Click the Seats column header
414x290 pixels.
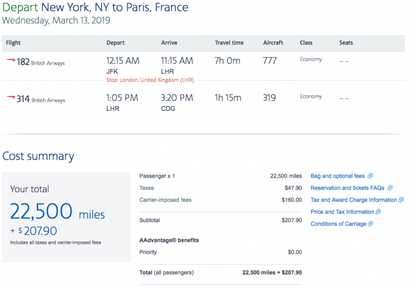[x=346, y=42]
